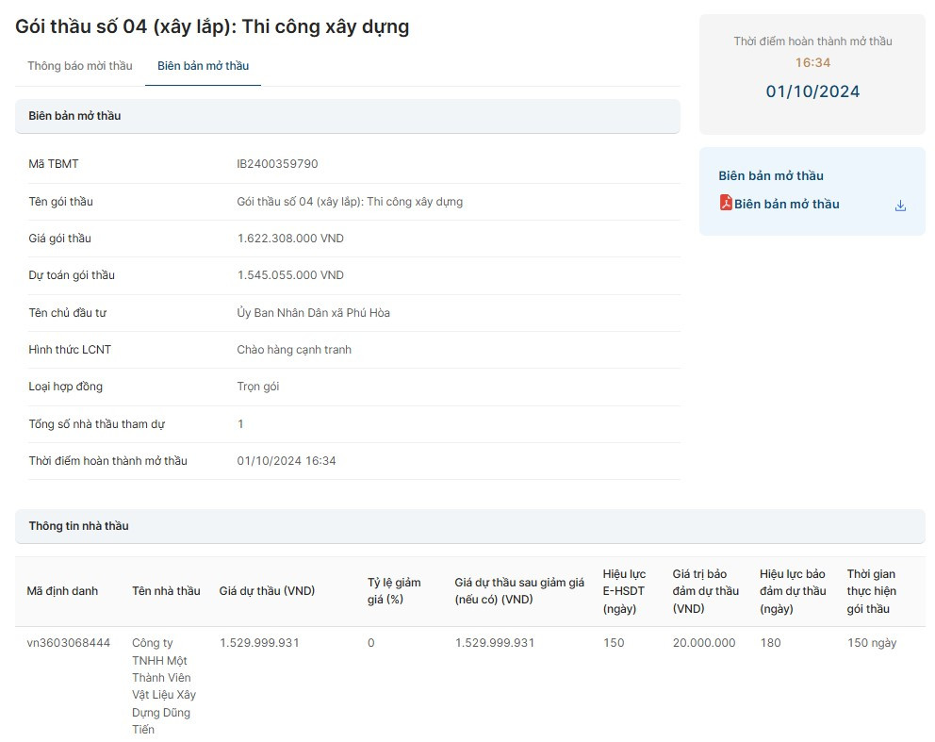This screenshot has height=742, width=935.
Task: Switch to the Thông báo mời thầu tab
Action: coord(80,66)
